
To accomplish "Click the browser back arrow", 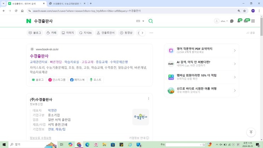I will (4, 11).
